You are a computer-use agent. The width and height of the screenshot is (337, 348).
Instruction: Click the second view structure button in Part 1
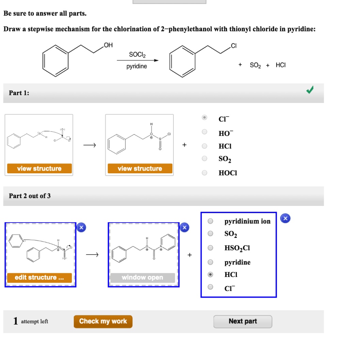click(x=140, y=168)
